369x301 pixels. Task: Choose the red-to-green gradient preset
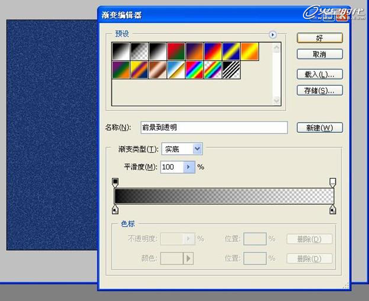point(176,51)
